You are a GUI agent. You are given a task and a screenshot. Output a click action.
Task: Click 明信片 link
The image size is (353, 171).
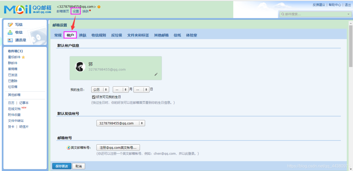tap(24, 127)
